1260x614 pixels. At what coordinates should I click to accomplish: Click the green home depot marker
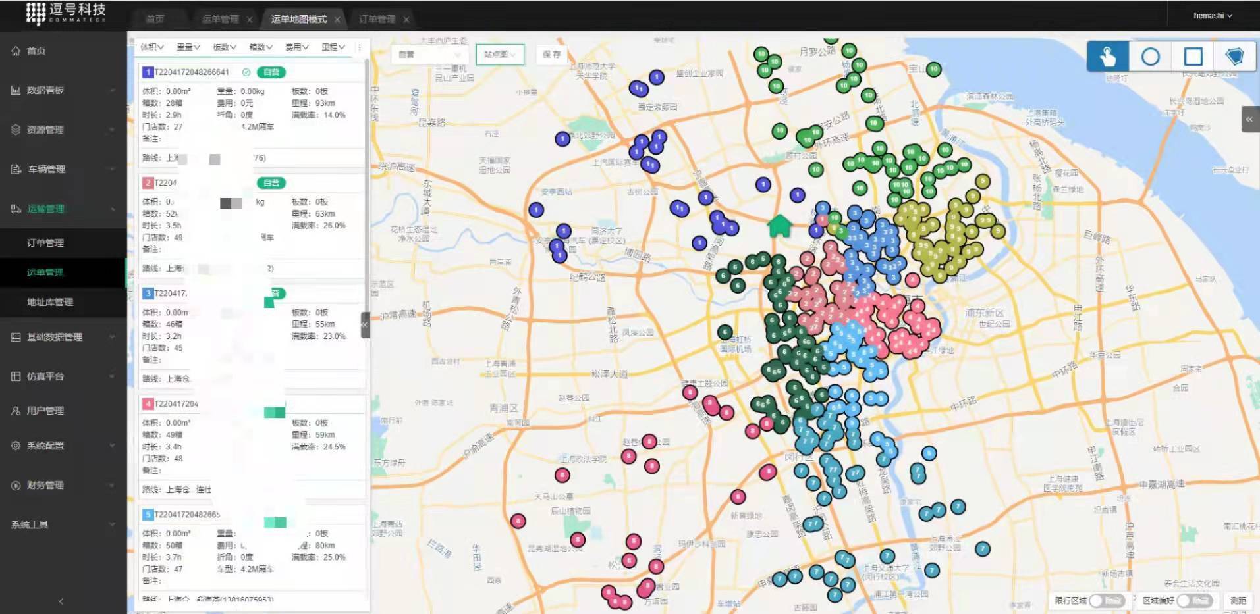click(779, 226)
